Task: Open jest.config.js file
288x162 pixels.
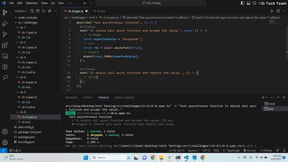Action: pos(26,127)
